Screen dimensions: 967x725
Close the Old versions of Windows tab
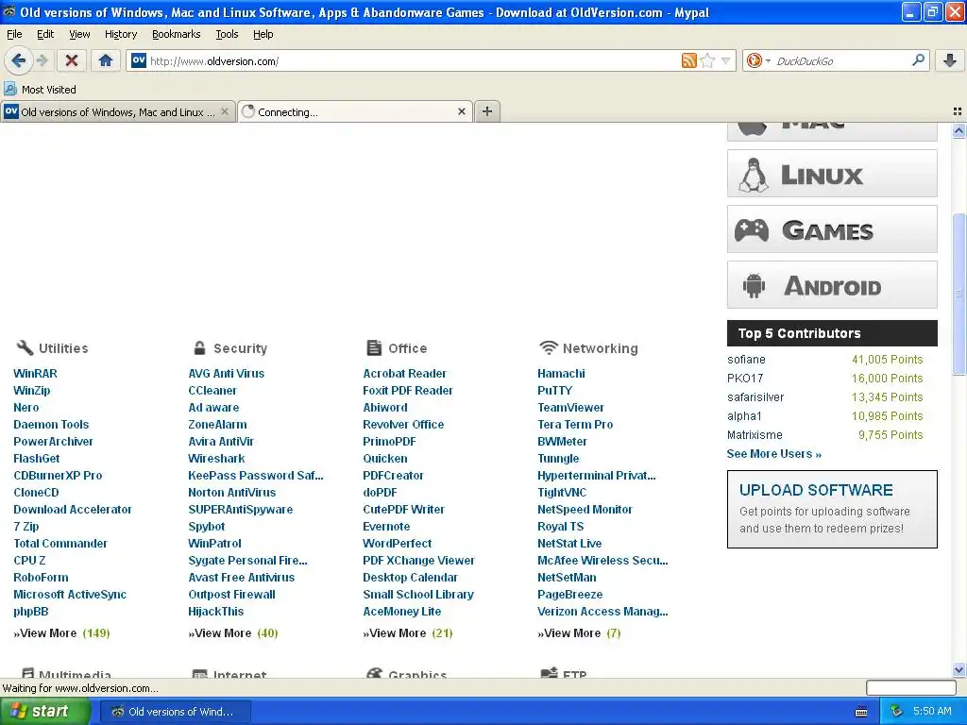tap(225, 111)
